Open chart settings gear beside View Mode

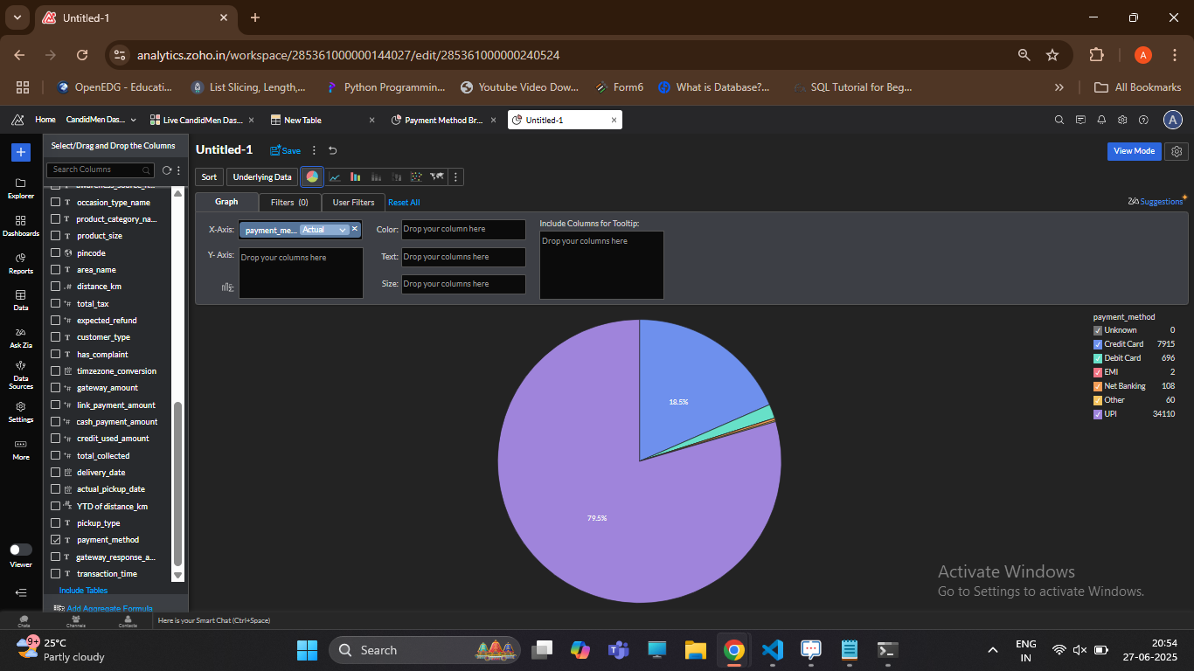point(1177,151)
